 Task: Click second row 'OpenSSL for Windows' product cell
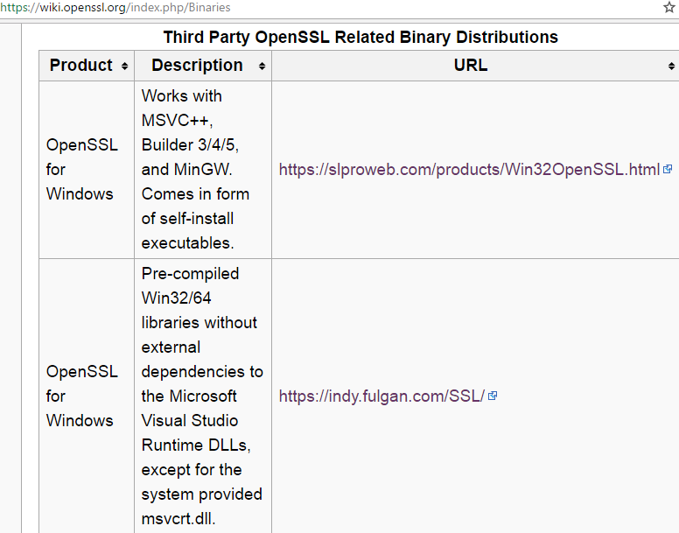click(x=87, y=396)
